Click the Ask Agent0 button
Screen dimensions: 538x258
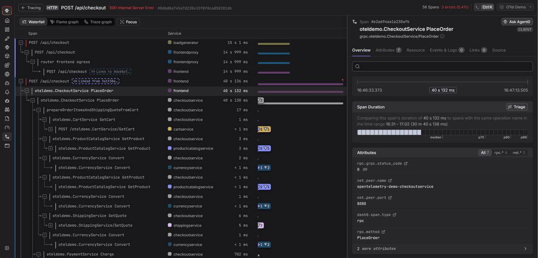click(x=517, y=21)
